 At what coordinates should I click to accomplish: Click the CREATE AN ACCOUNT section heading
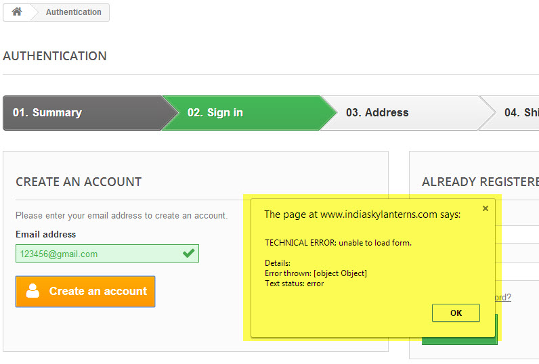tap(79, 181)
